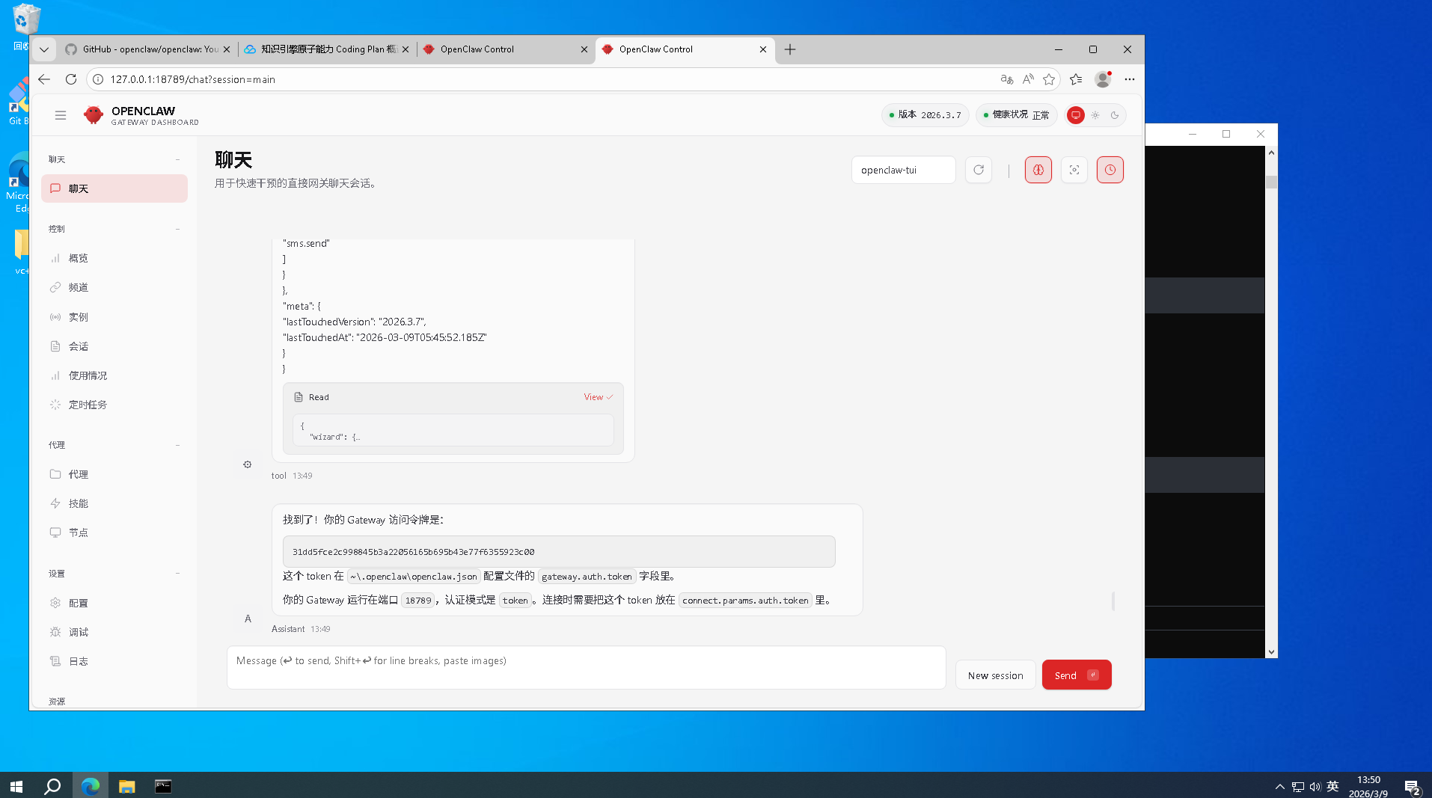The width and height of the screenshot is (1432, 798).
Task: Switch to the GitHub openclaw browser tab
Action: point(148,49)
